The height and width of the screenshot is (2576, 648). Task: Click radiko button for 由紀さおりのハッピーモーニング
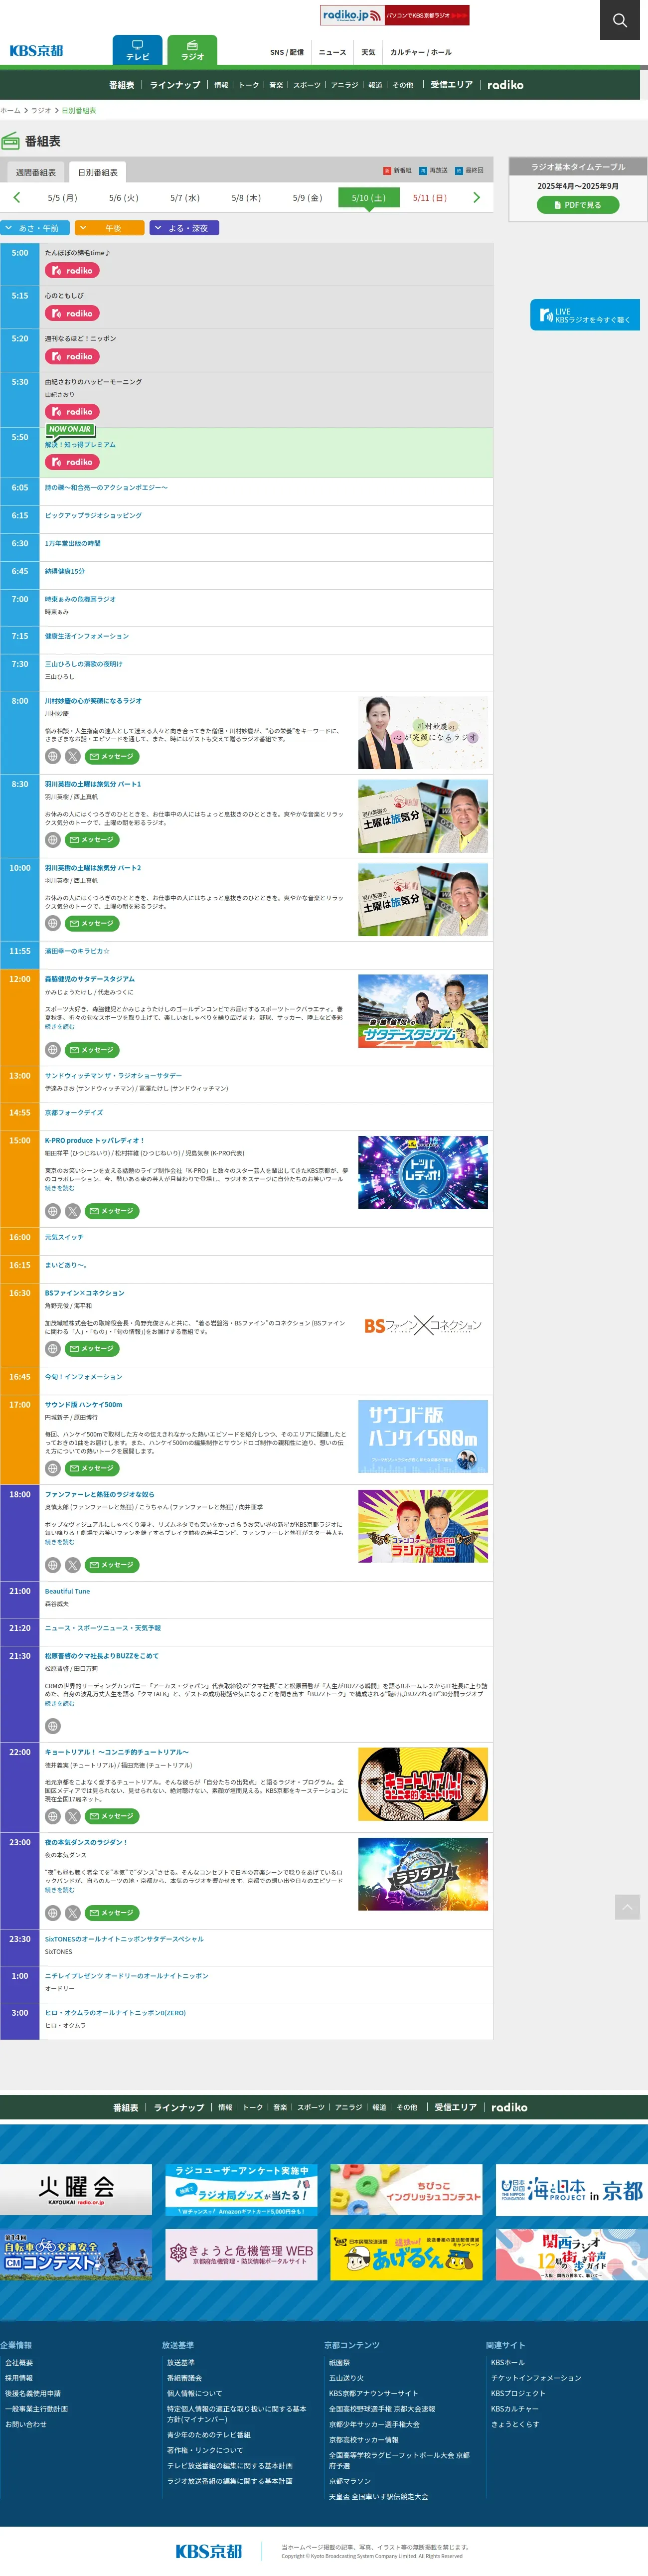[x=72, y=411]
